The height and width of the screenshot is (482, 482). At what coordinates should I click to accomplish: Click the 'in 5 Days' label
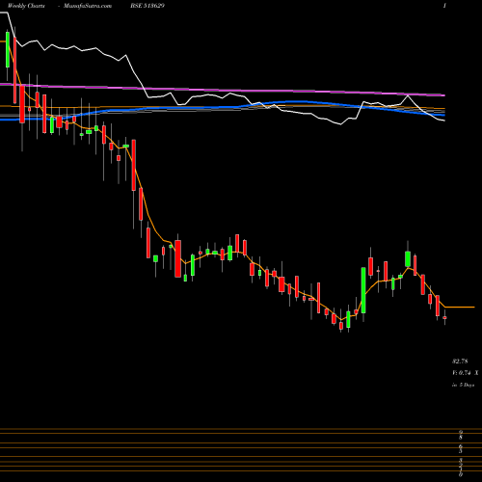[x=463, y=385]
